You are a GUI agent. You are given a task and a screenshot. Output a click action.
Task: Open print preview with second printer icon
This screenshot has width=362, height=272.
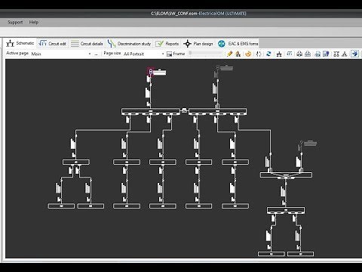(x=308, y=54)
